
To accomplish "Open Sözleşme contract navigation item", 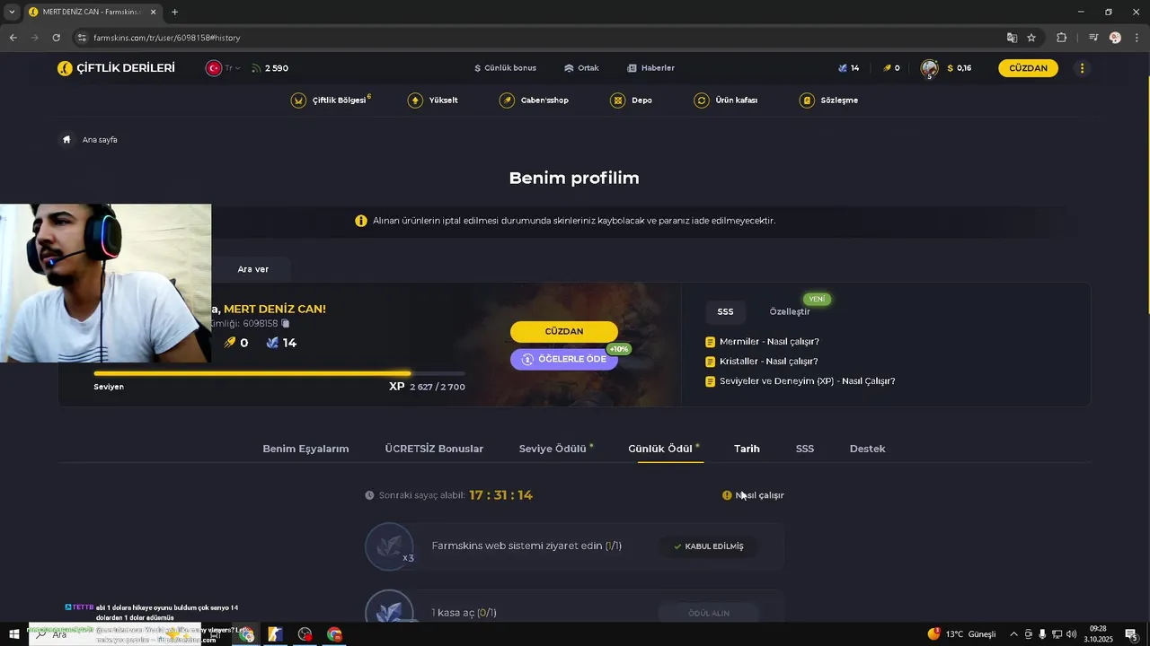I will 828,100.
